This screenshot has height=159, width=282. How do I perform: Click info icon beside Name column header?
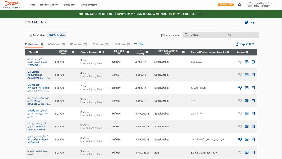[x=37, y=52]
